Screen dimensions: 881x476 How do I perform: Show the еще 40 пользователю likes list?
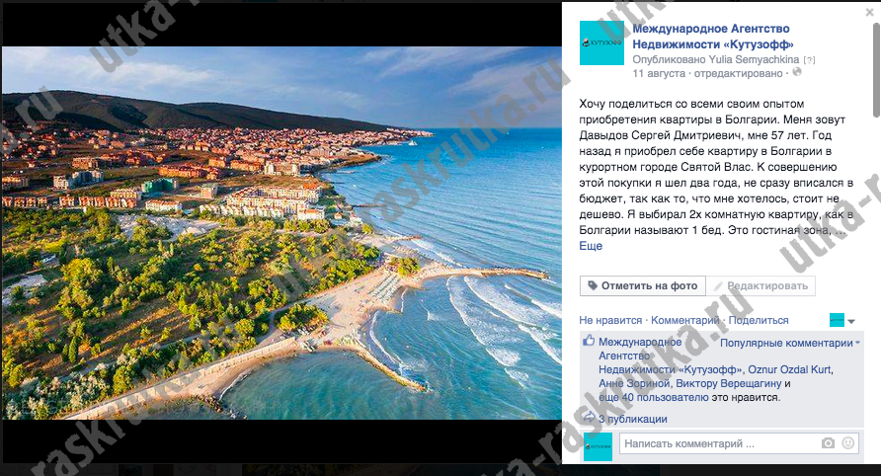(x=654, y=397)
